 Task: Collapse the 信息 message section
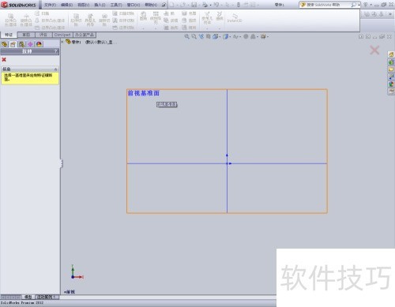(x=55, y=69)
